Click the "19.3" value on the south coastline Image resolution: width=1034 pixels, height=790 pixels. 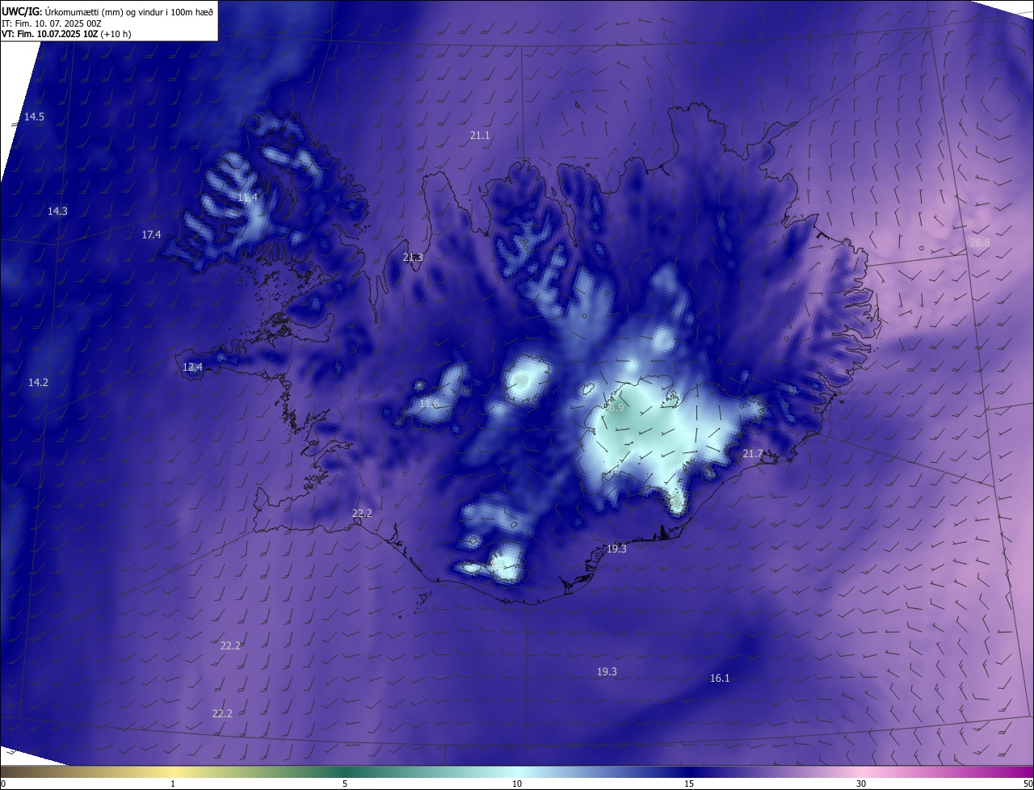coord(616,549)
